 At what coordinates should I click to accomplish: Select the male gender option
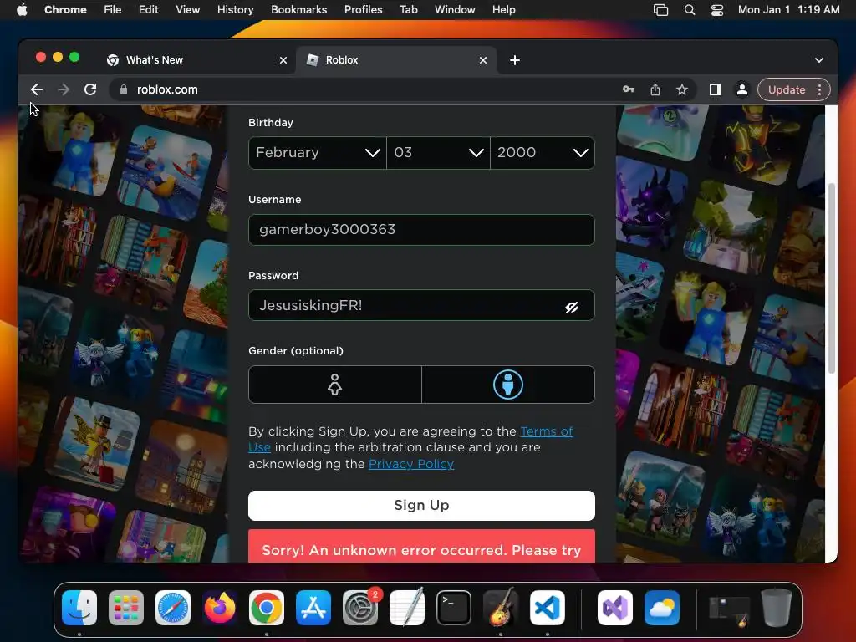pyautogui.click(x=508, y=385)
